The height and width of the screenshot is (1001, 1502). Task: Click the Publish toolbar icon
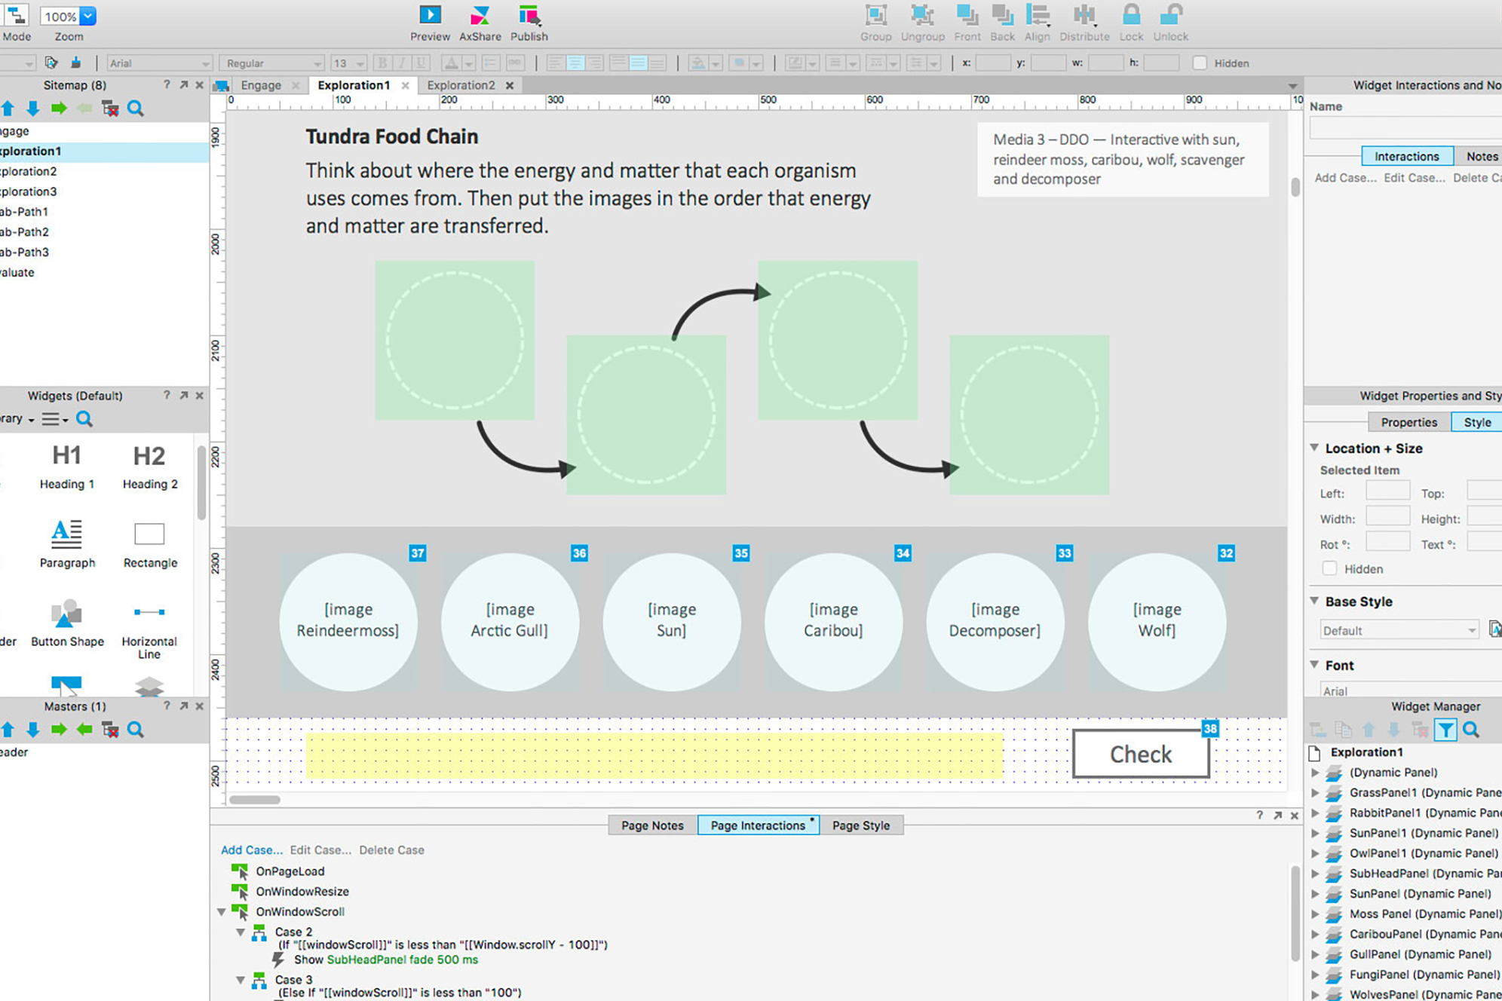coord(529,15)
